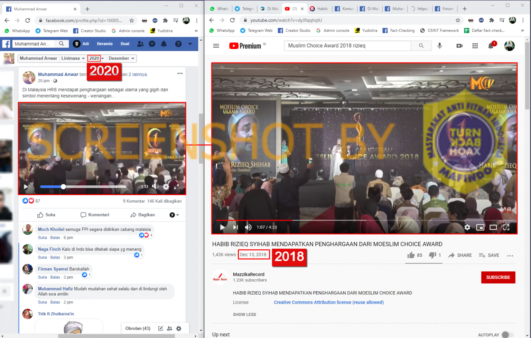Mute the Facebook video volume
531x338 pixels.
155,186
